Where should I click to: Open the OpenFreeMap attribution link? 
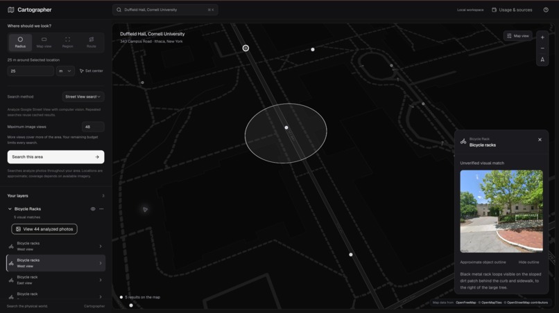(x=465, y=303)
